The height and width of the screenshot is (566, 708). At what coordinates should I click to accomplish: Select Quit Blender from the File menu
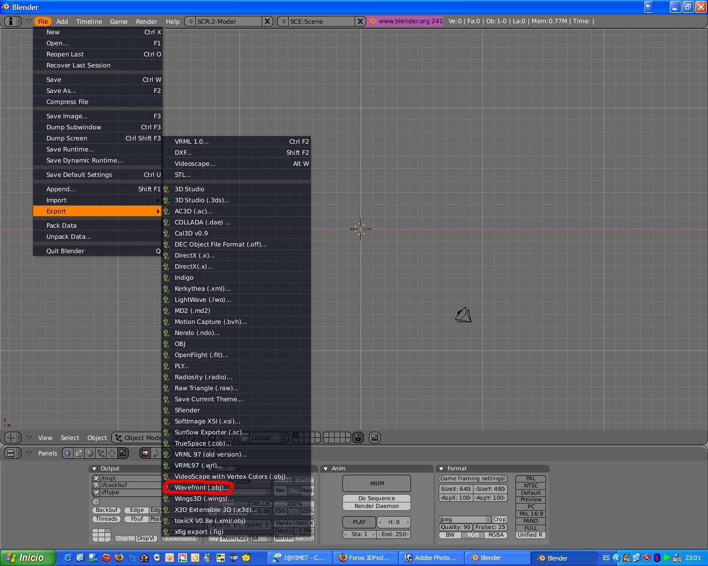(97, 251)
